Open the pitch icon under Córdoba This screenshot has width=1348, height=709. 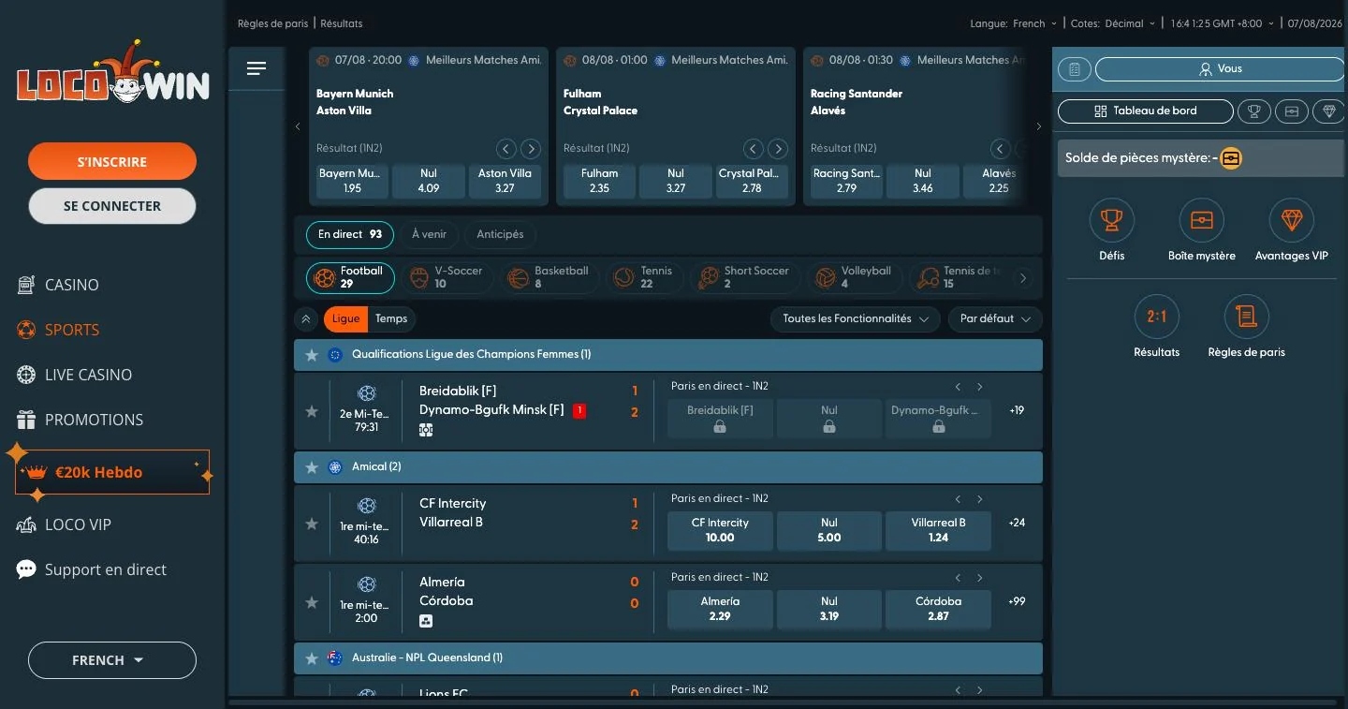click(x=426, y=621)
